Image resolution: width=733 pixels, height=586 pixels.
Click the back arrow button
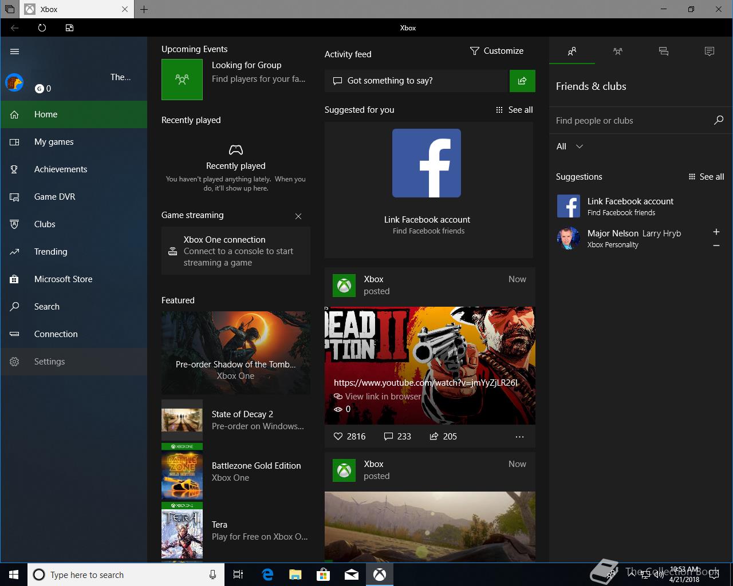coord(14,27)
